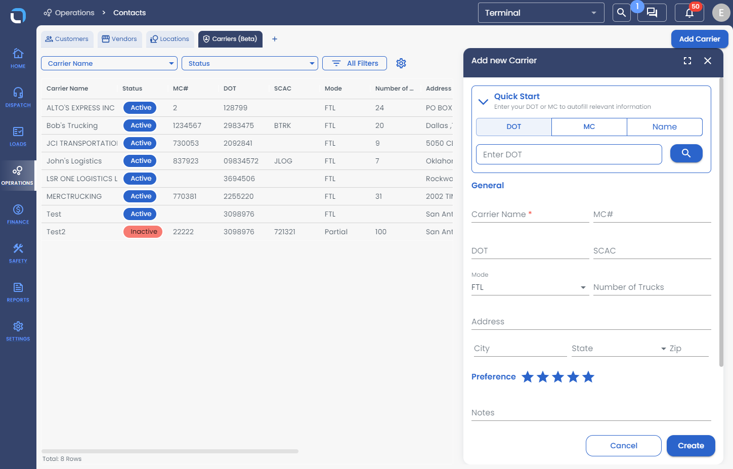The height and width of the screenshot is (469, 733).
Task: Select the DOT quick start option
Action: pos(513,127)
